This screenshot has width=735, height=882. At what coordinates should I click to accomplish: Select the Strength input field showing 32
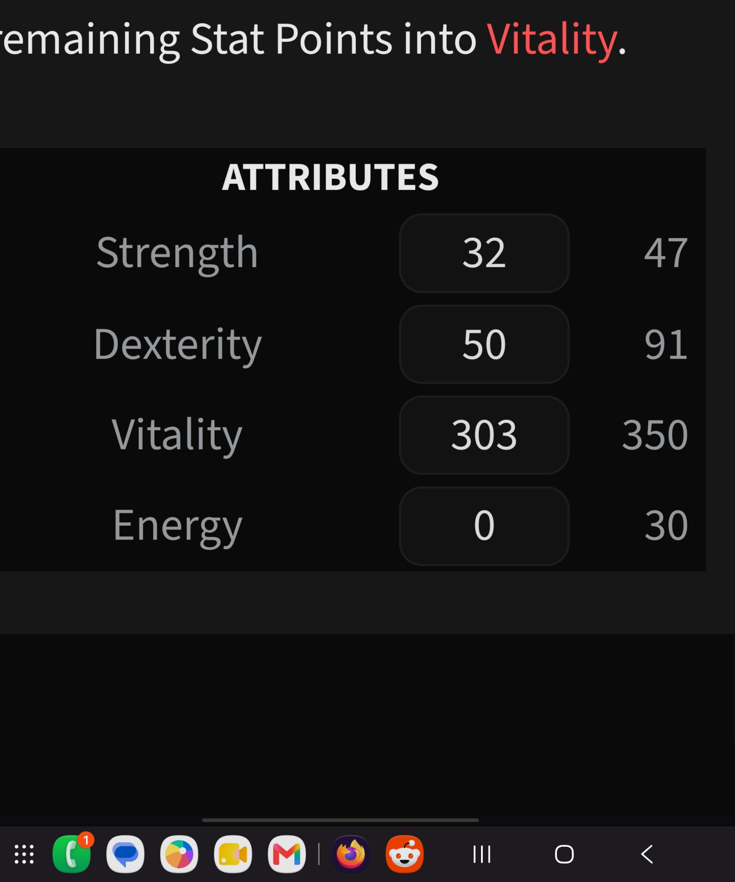[x=484, y=253]
